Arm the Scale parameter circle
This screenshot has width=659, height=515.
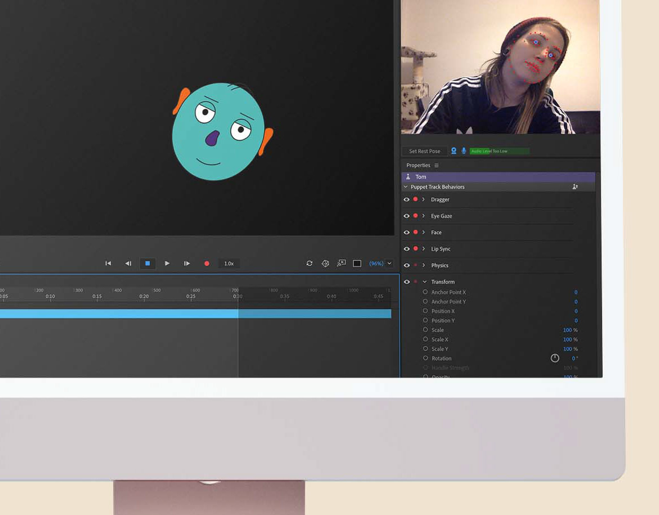pyautogui.click(x=425, y=330)
